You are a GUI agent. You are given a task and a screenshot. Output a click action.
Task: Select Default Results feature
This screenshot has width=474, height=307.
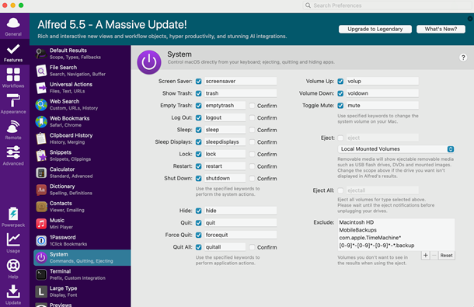click(x=82, y=54)
